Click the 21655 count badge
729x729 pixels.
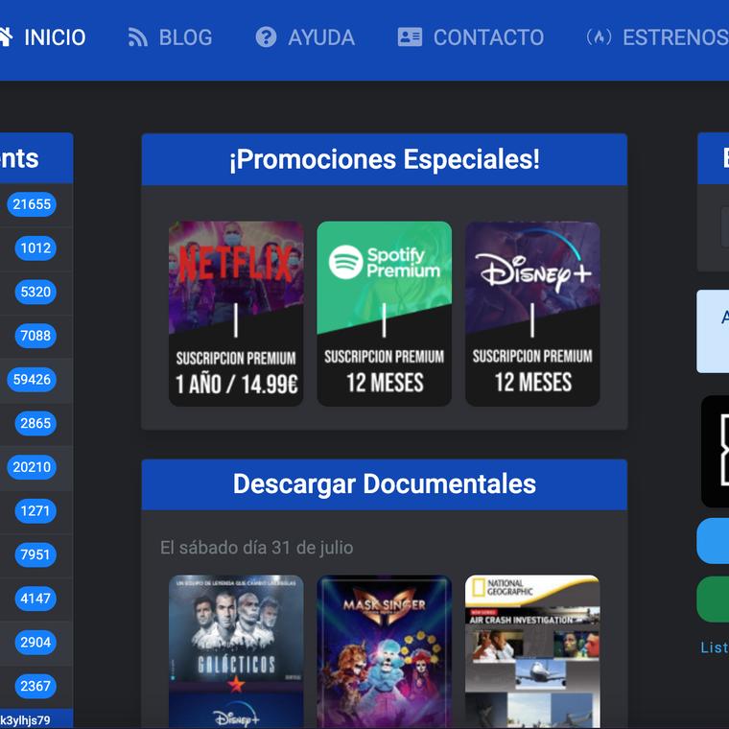pos(32,204)
